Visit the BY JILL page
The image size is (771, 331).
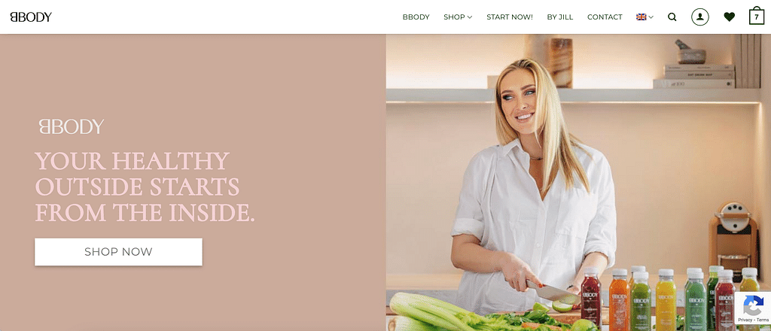click(560, 17)
